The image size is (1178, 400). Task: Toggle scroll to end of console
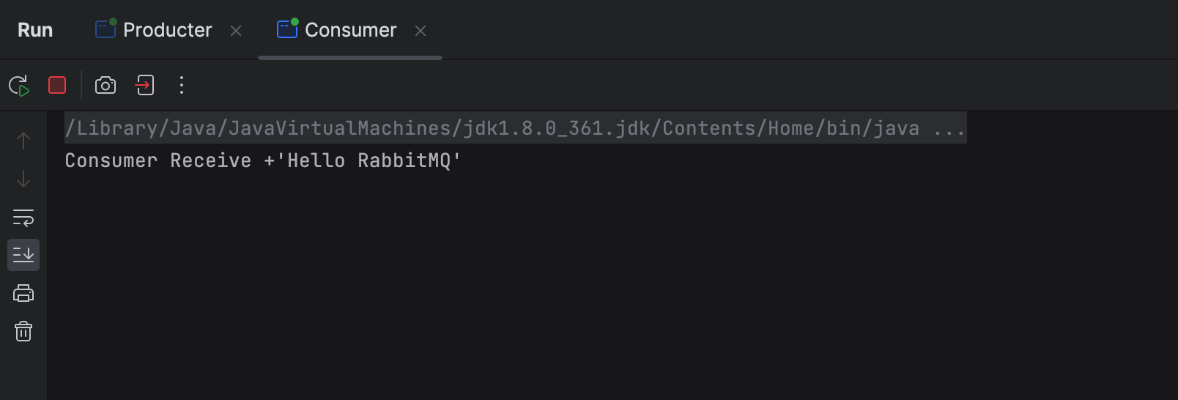pyautogui.click(x=23, y=255)
